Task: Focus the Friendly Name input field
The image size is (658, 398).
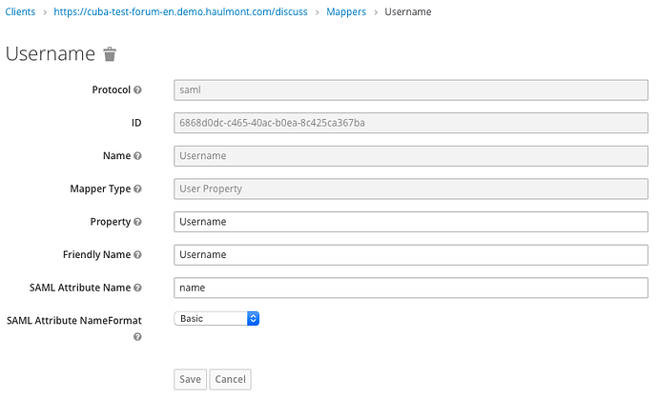Action: pos(411,255)
